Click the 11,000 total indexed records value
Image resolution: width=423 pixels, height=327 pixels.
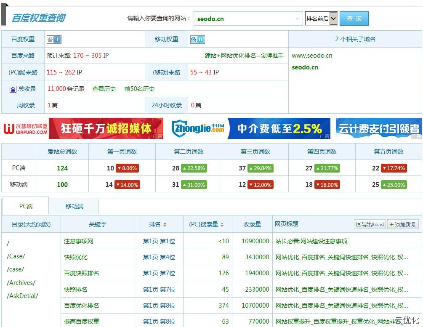pyautogui.click(x=57, y=89)
